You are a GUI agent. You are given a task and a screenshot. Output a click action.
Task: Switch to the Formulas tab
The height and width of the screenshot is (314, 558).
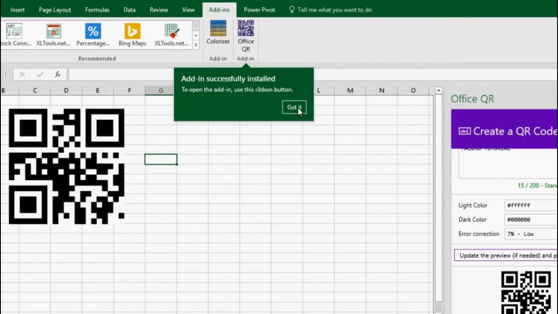pos(97,9)
